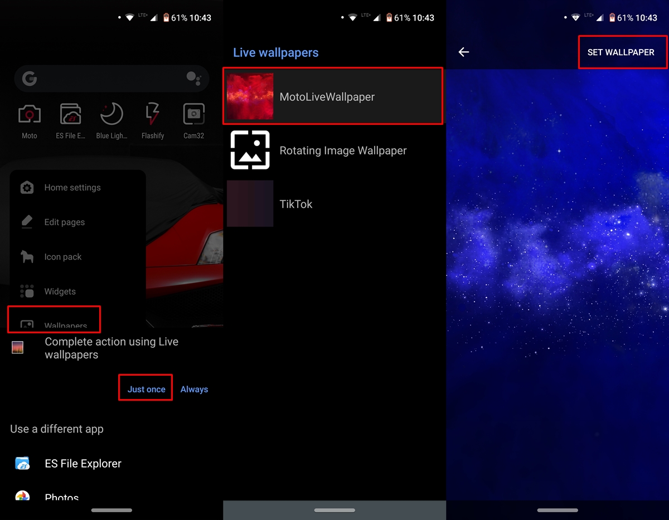Tap the ES File Explorer icon in app chooser
The height and width of the screenshot is (520, 669).
(x=22, y=463)
